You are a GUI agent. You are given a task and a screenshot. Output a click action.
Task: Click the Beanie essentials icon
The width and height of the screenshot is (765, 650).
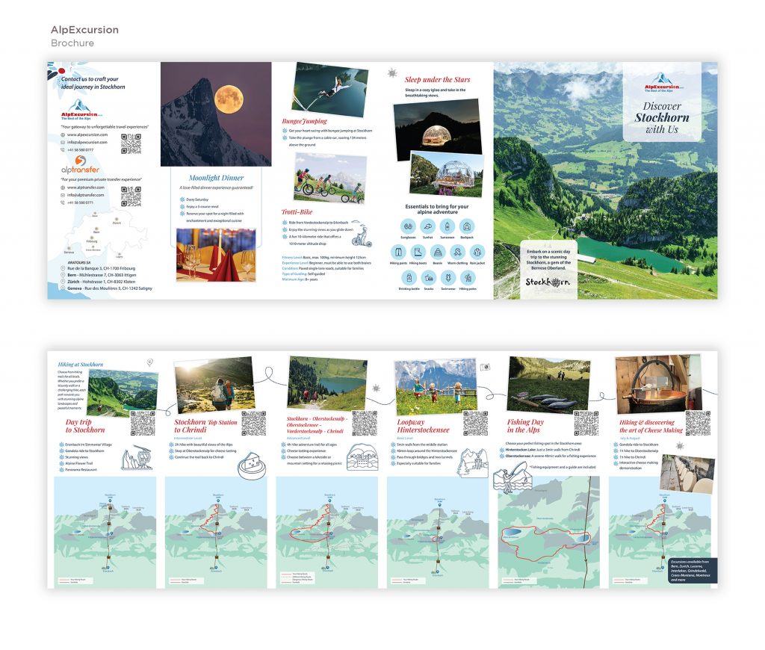tap(437, 252)
